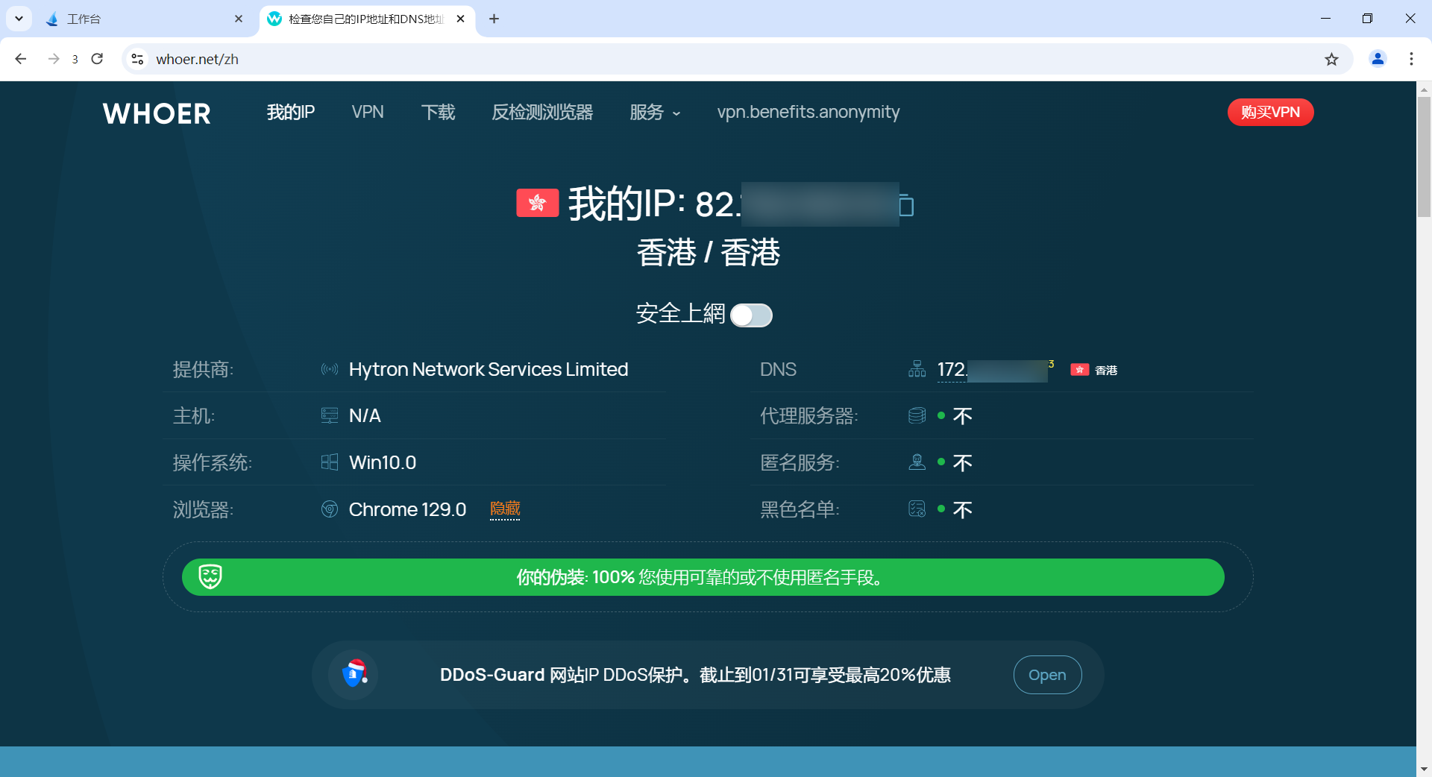Image resolution: width=1432 pixels, height=777 pixels.
Task: Go back to previous page
Action: 21,59
